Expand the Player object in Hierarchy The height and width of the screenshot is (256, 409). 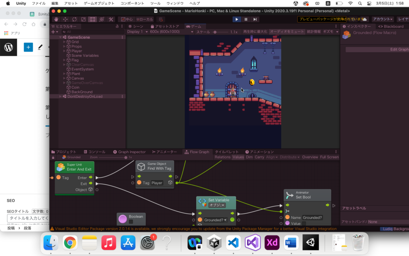point(64,51)
